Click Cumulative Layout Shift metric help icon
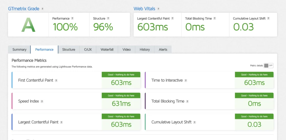The width and height of the screenshot is (286, 140). (194, 122)
